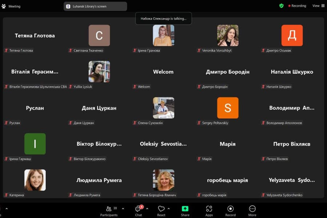Click muted mic icon beside Yelyzaveta Sydorchenko
The width and height of the screenshot is (327, 218).
(x=263, y=195)
